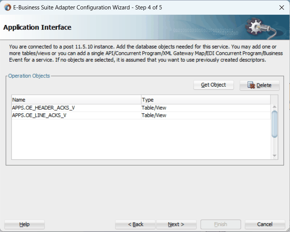The width and height of the screenshot is (290, 232).
Task: Select the APPS.OE_HEADER_ACKS_V row
Action: point(141,108)
